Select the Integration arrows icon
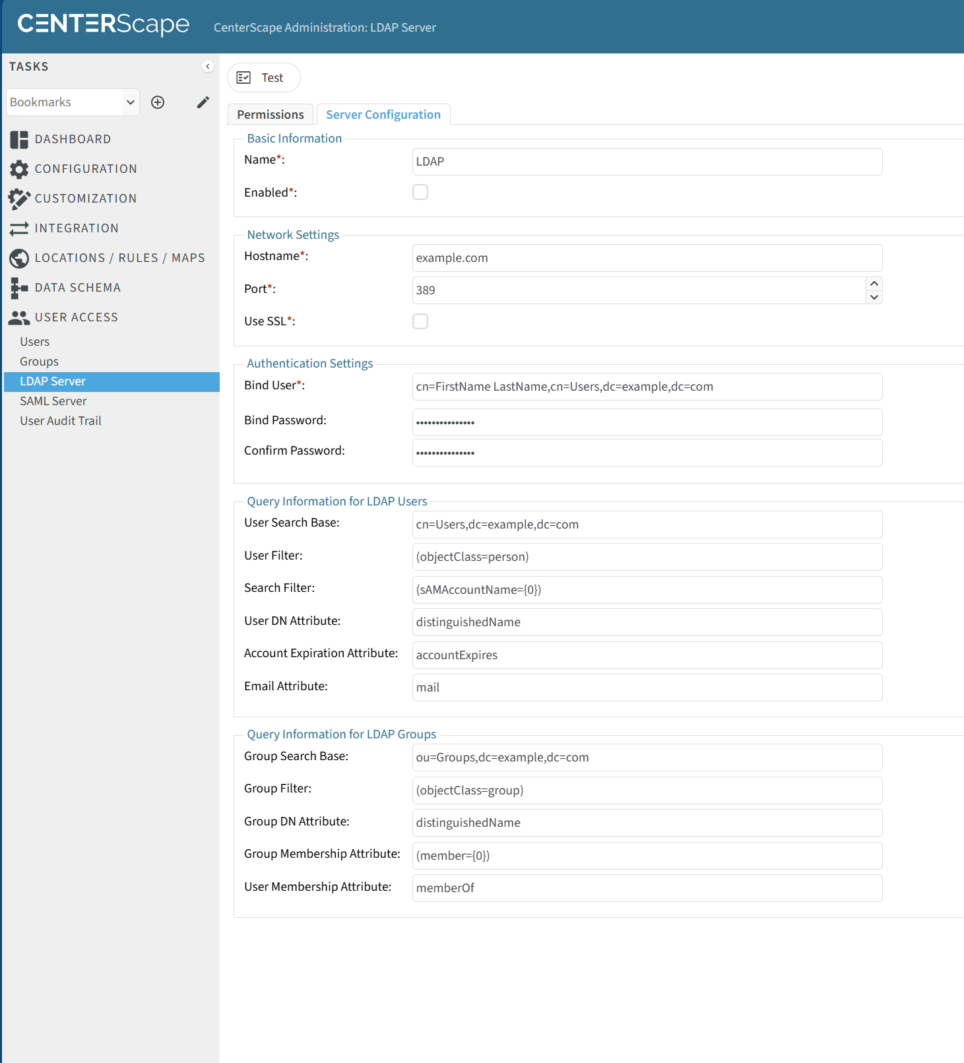Screen dimensions: 964x1063 [x=19, y=228]
